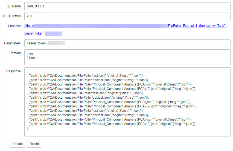Click the closing bracket in the Response
This screenshot has width=233, height=151.
[27, 128]
